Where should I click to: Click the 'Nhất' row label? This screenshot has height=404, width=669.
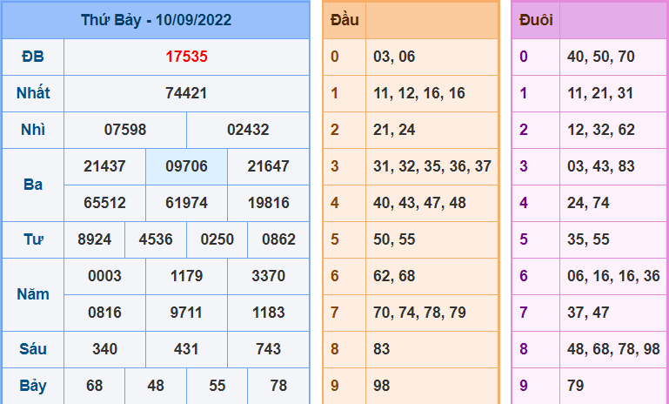pyautogui.click(x=33, y=93)
